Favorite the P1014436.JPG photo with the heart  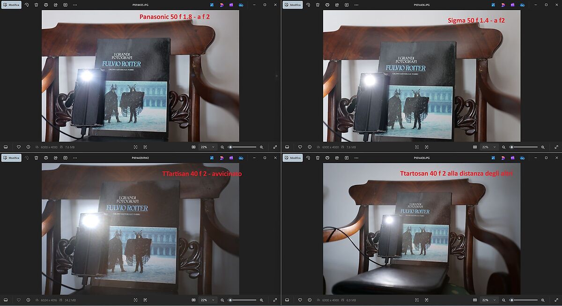(x=300, y=147)
